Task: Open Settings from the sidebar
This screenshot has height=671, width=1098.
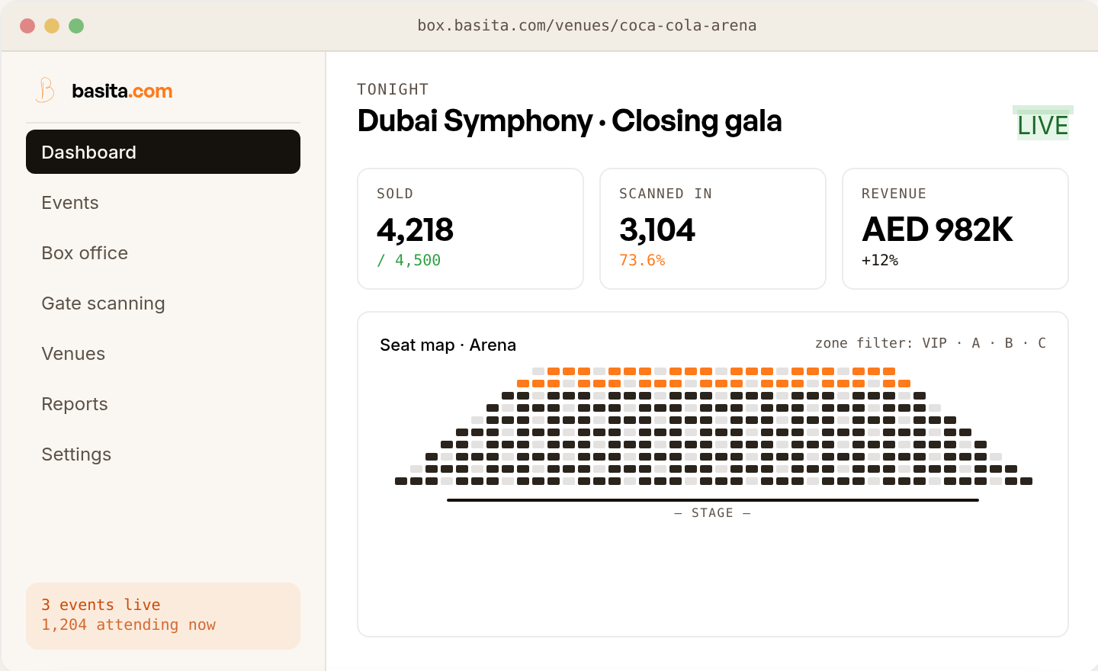Action: click(x=76, y=454)
